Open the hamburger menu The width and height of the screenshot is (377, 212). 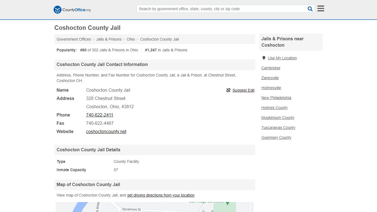[x=321, y=9]
